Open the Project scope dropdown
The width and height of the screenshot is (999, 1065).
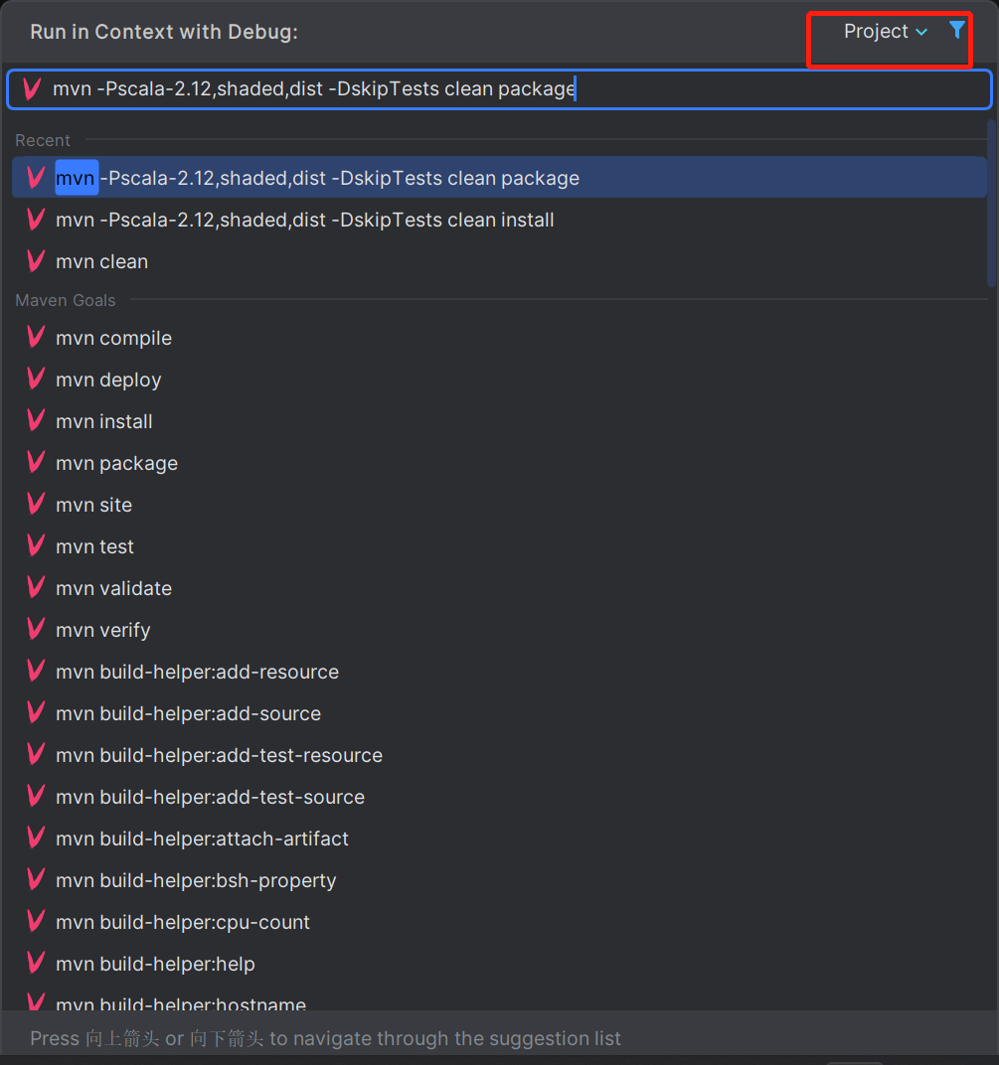click(x=885, y=32)
